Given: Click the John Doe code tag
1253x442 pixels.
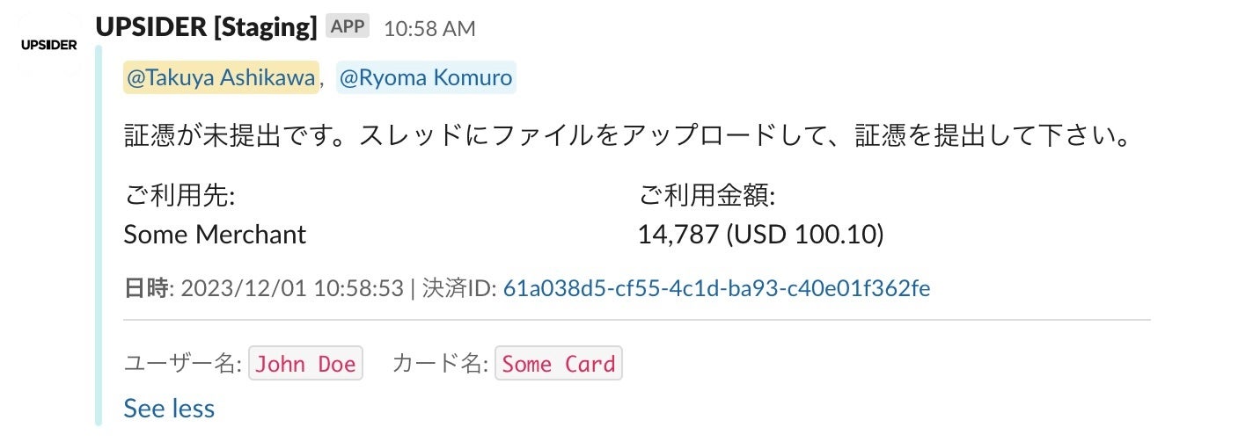Looking at the screenshot, I should click(306, 364).
